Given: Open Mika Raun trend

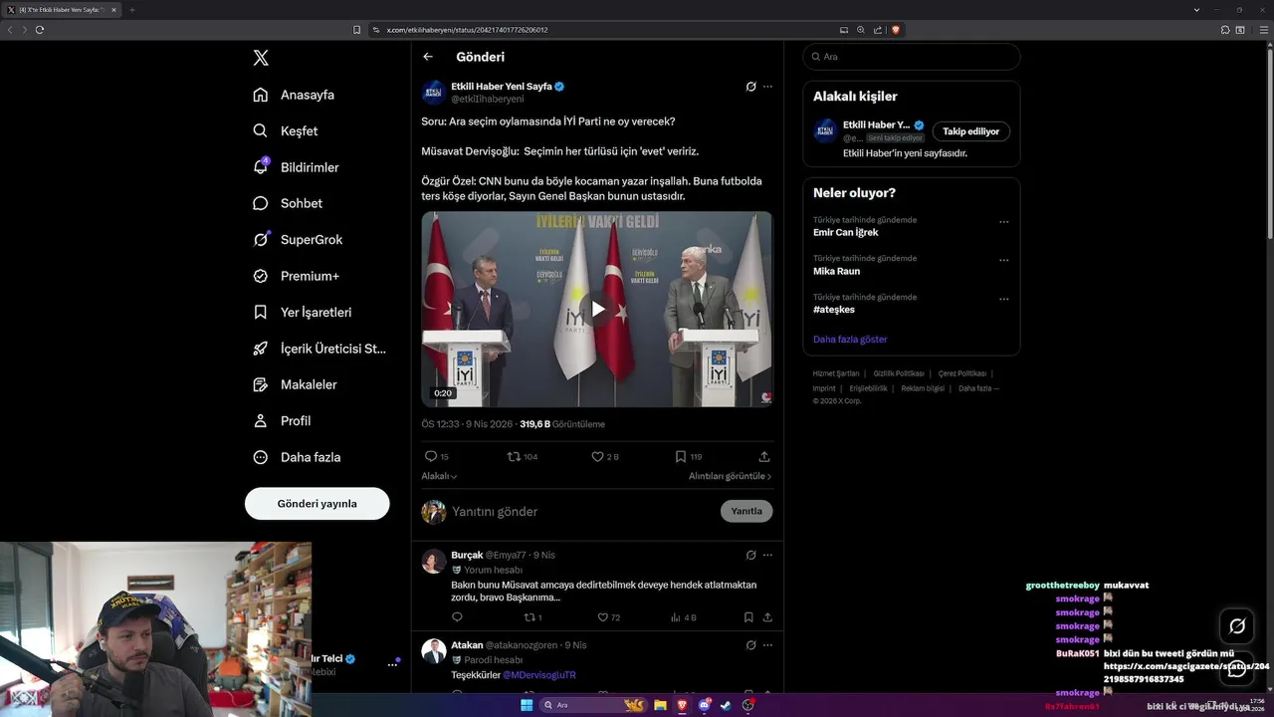Looking at the screenshot, I should point(837,271).
